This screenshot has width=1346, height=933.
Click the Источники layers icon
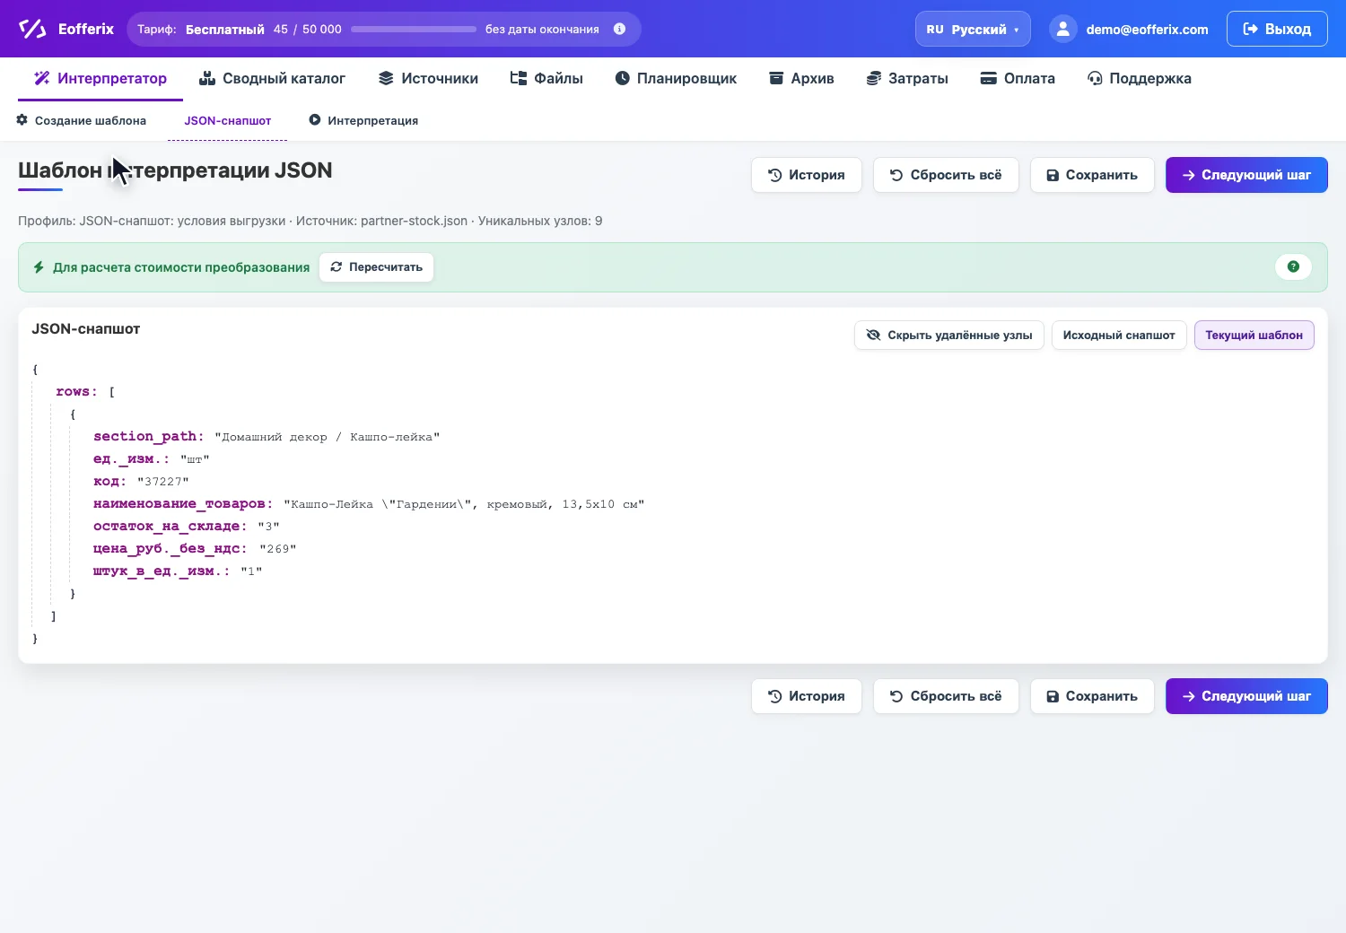[386, 78]
